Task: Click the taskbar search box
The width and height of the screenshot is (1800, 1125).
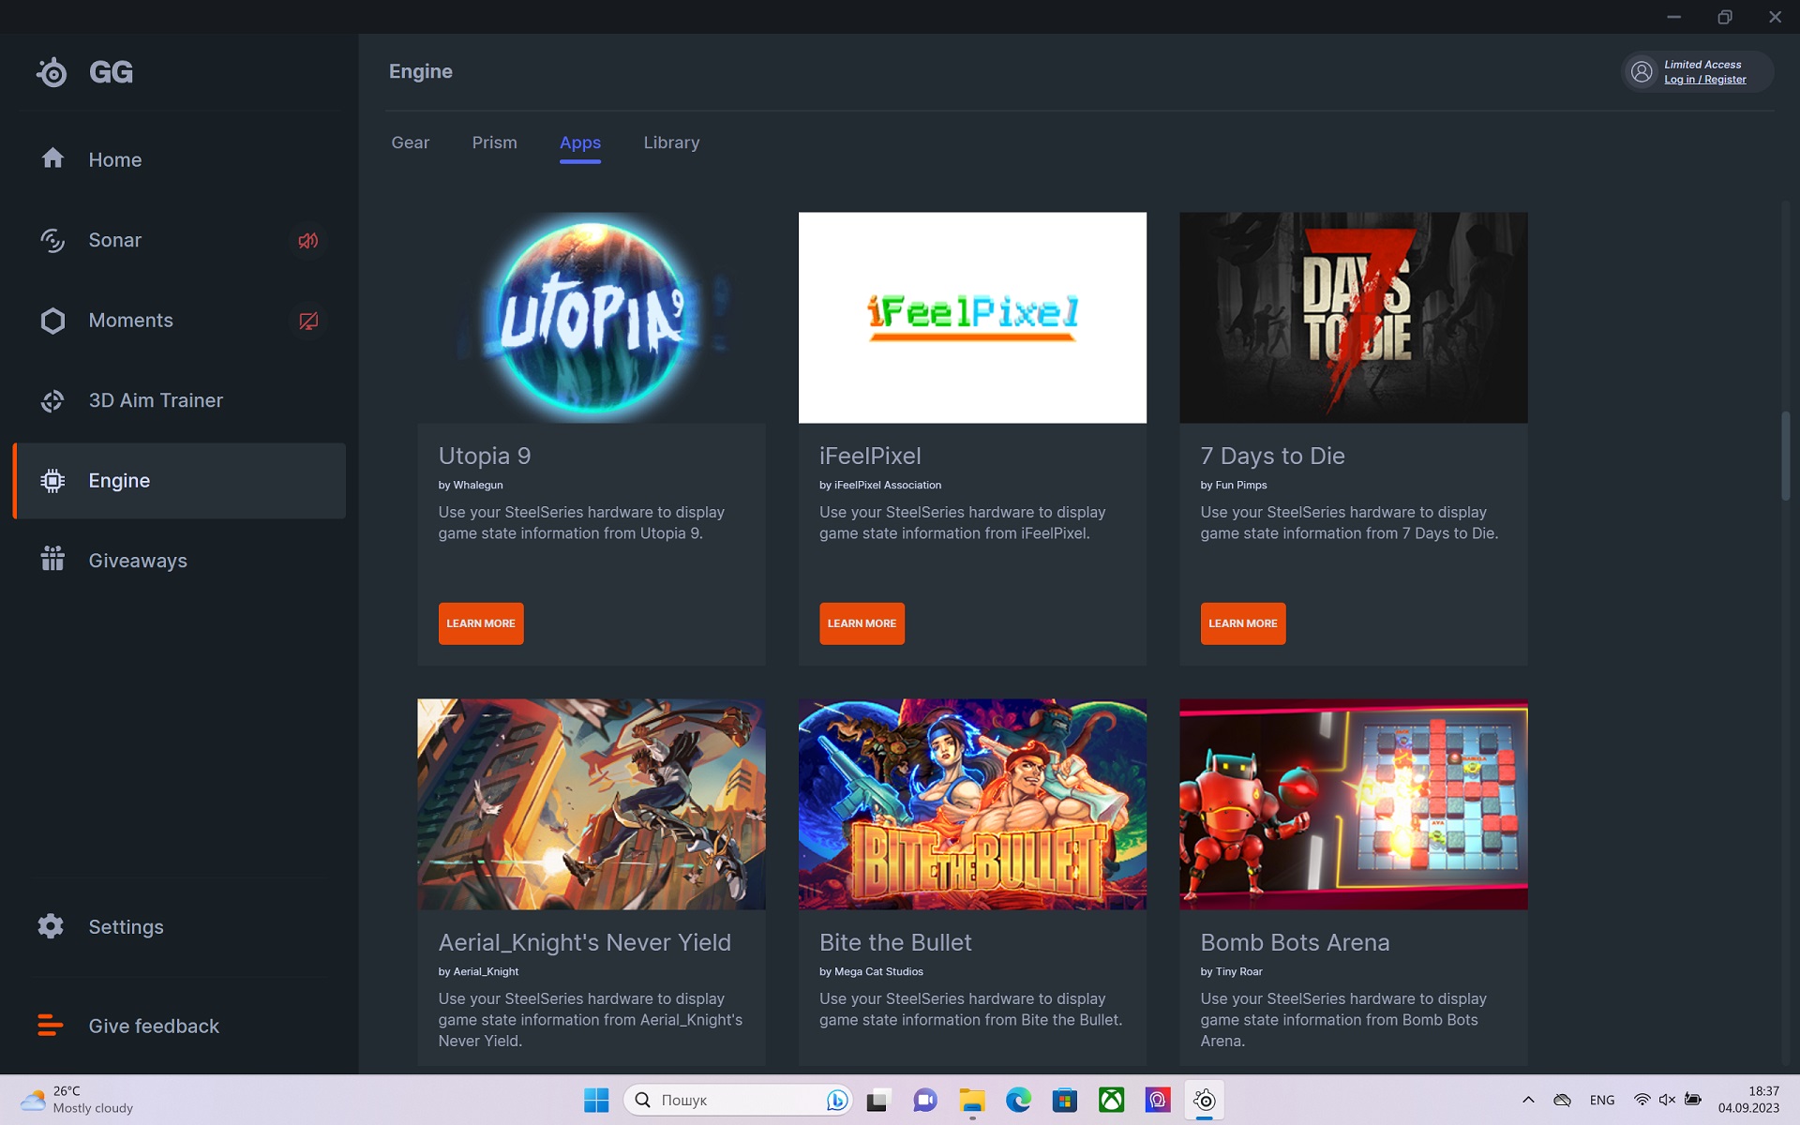Action: 738,1100
